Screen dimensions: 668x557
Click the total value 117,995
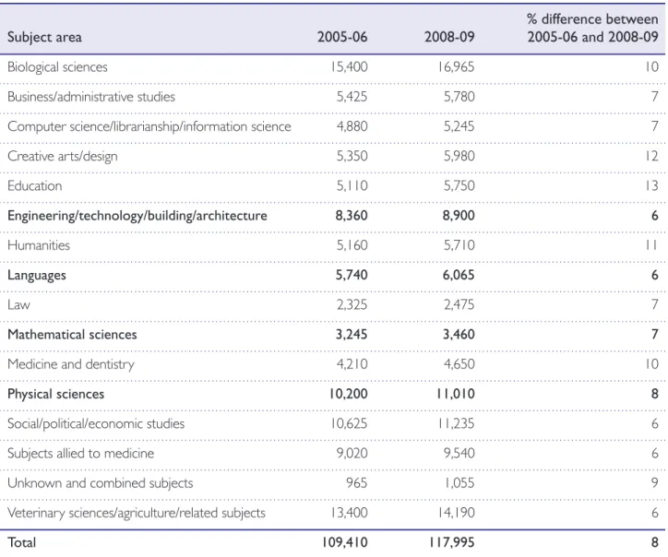(451, 542)
